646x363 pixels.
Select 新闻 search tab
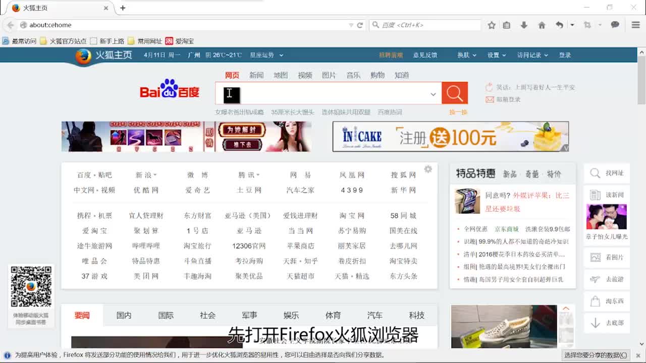[x=256, y=75]
